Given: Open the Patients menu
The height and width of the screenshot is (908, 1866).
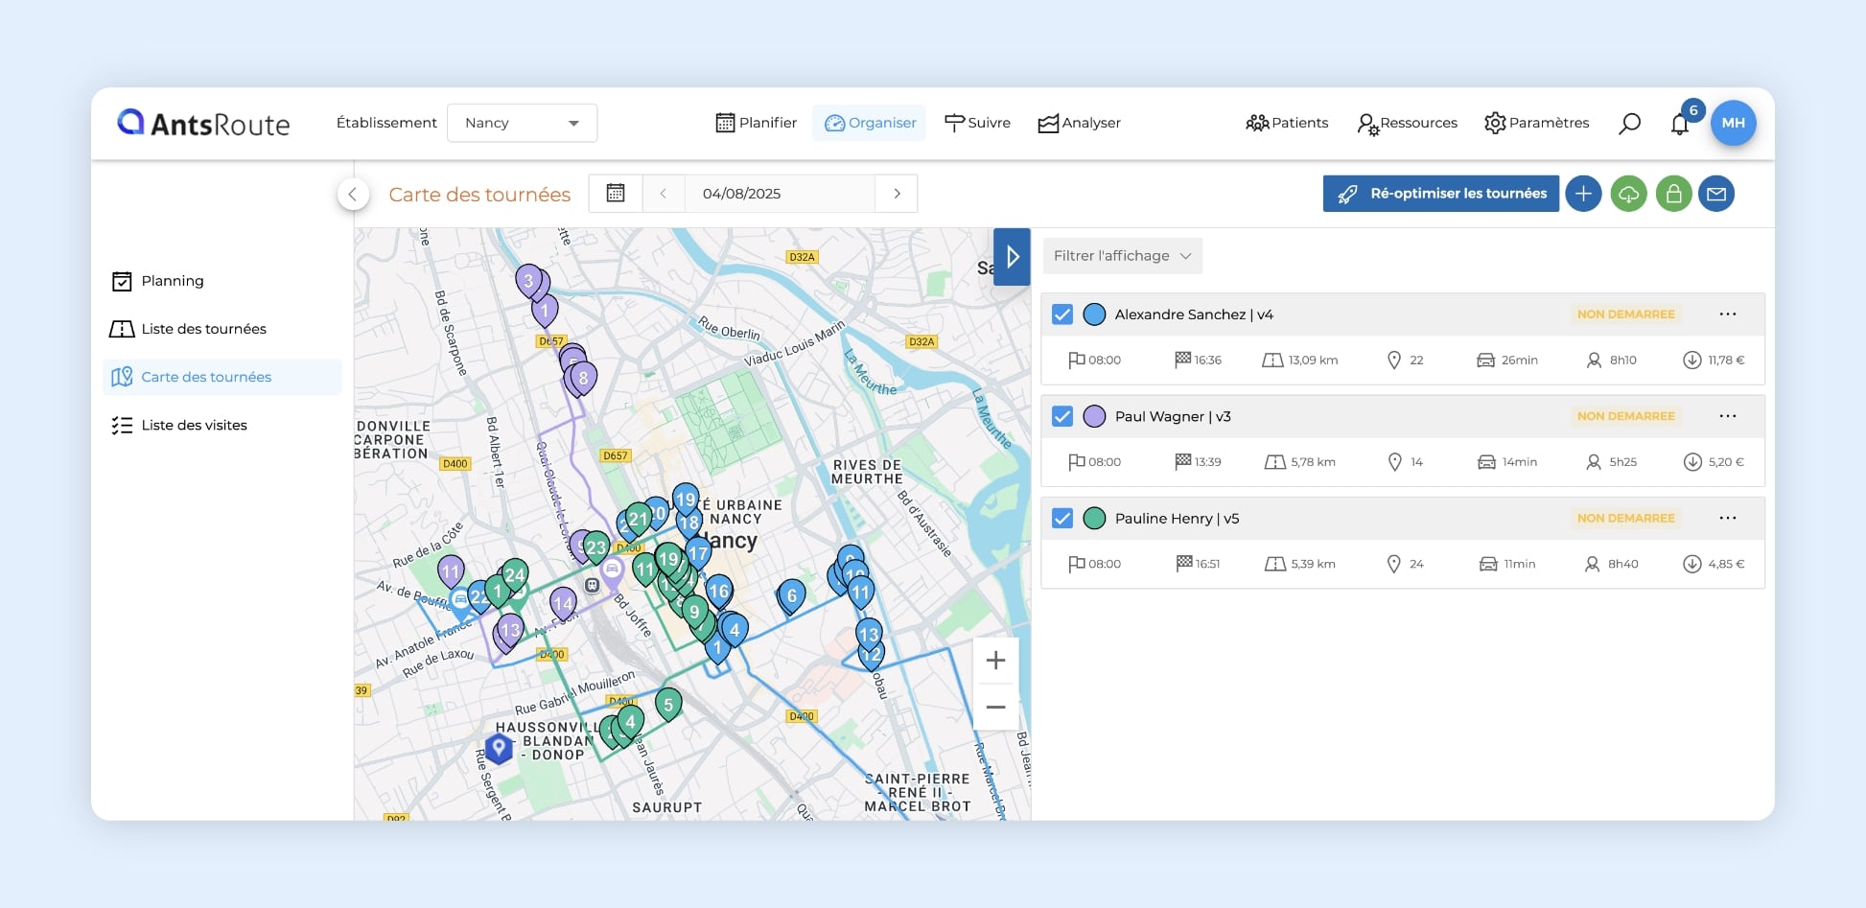Looking at the screenshot, I should [x=1287, y=123].
